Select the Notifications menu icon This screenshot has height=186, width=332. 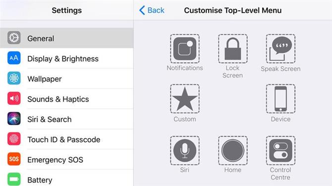click(x=185, y=49)
